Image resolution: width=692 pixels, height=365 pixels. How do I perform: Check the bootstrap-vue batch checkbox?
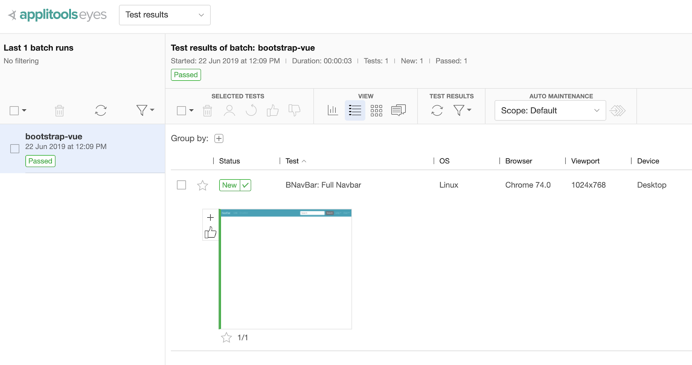click(x=15, y=149)
